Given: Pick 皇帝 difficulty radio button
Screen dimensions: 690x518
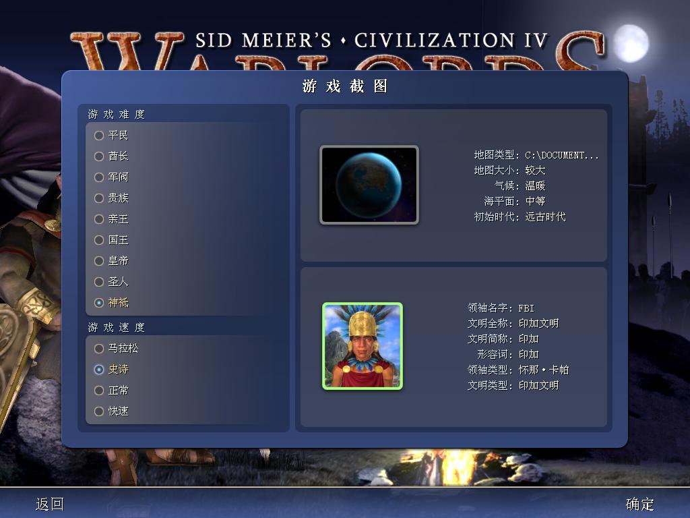Looking at the screenshot, I should 111,261.
